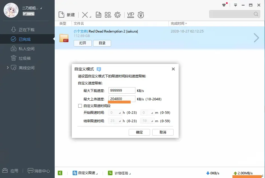The image size is (265, 178).
Task: Sort by 完成时间 column header
Action: point(179,24)
